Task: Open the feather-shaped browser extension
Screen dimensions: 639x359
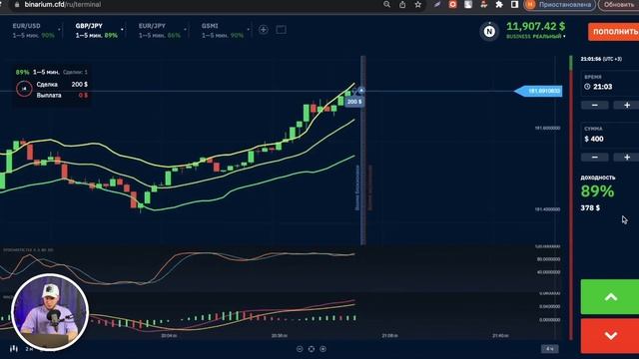Action: pyautogui.click(x=437, y=4)
